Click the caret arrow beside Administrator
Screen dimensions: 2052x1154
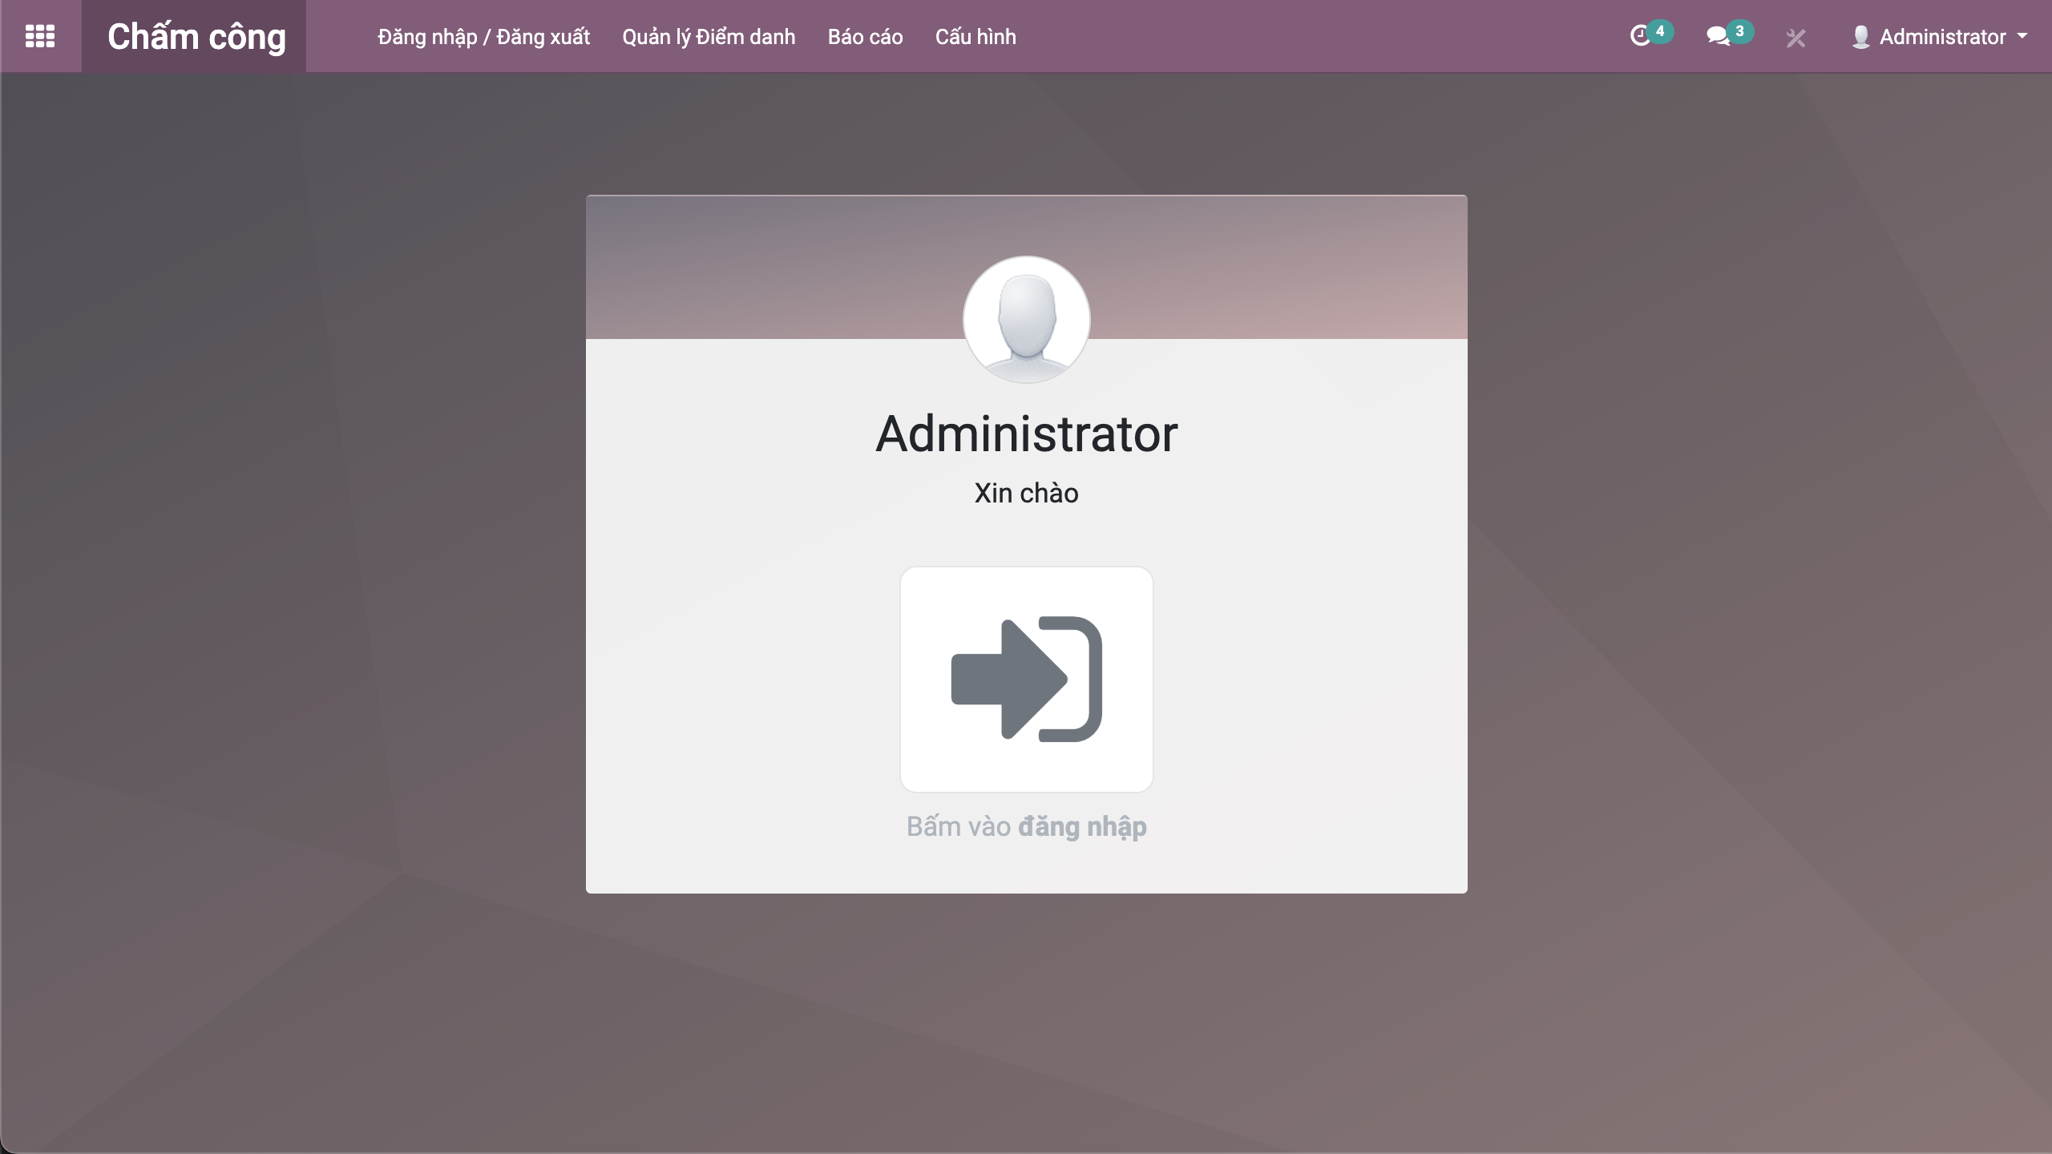(x=2022, y=36)
